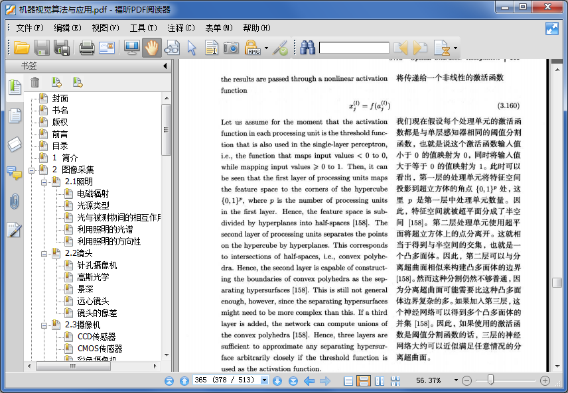This screenshot has height=393, width=568.
Task: Open the 编辑(E) menu
Action: click(68, 28)
